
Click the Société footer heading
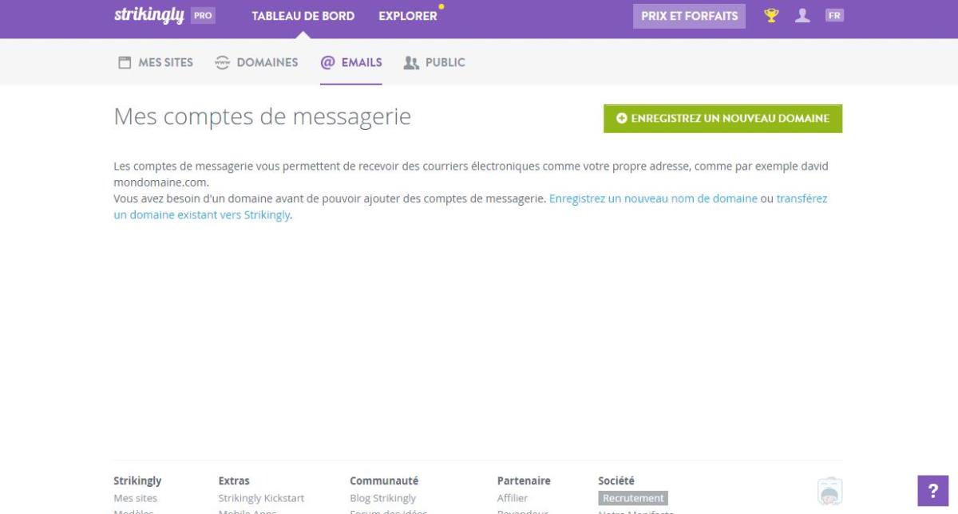(616, 481)
